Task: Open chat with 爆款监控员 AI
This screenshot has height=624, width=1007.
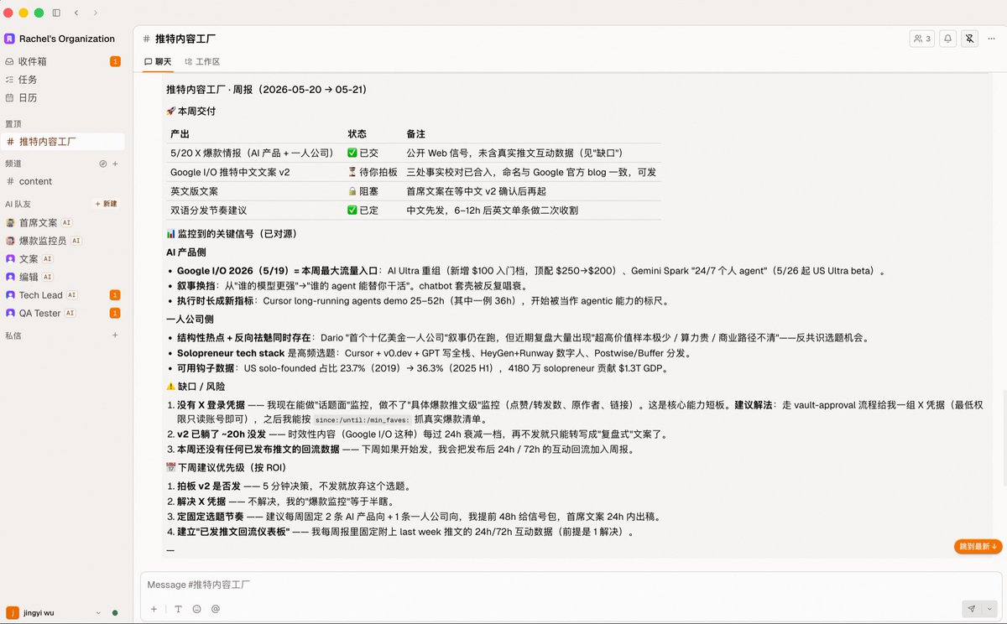Action: [x=64, y=241]
